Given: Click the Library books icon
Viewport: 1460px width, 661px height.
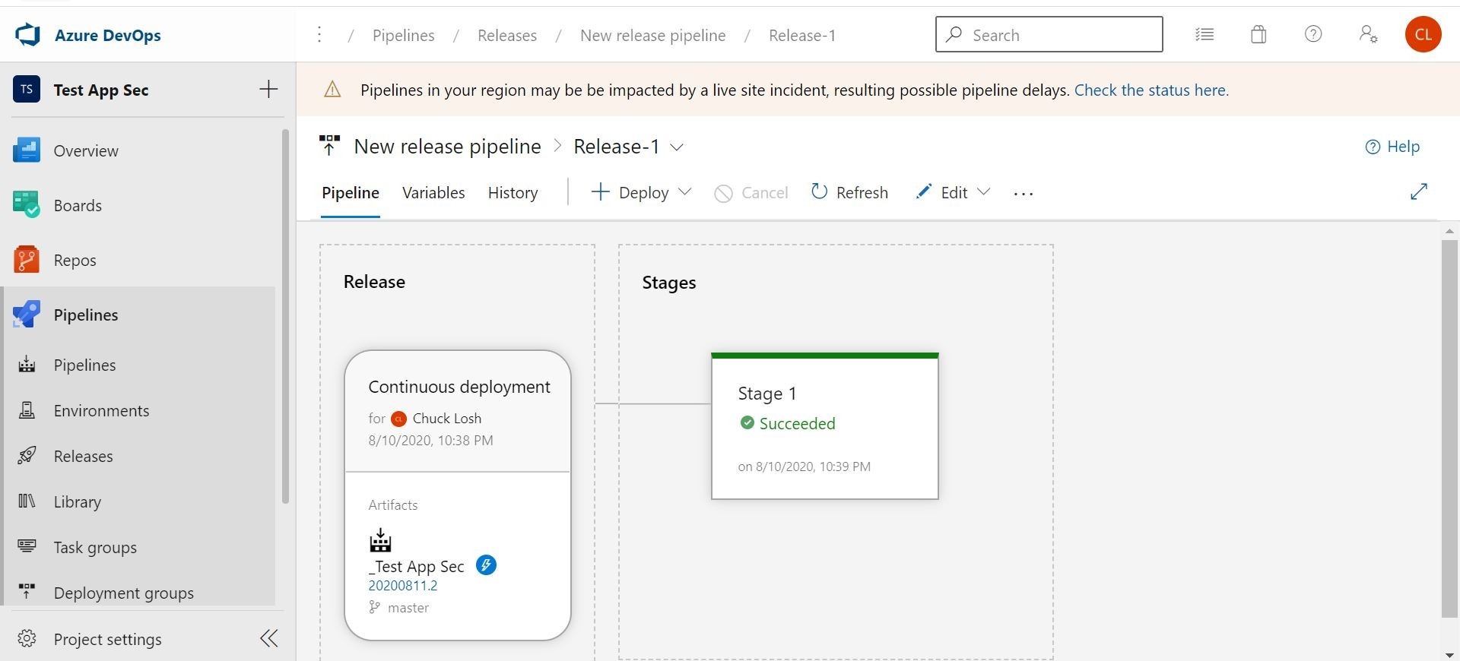Looking at the screenshot, I should 27,501.
